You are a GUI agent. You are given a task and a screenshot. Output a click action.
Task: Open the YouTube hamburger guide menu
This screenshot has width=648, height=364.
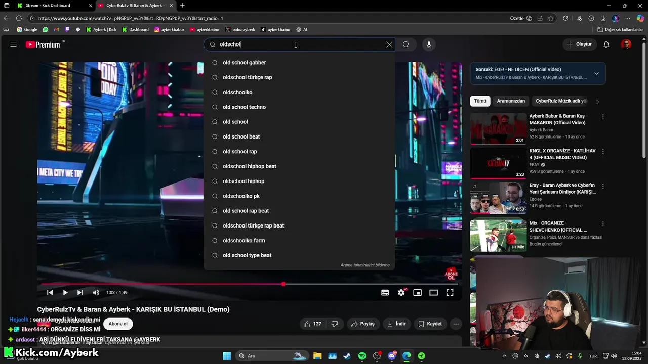pos(14,44)
